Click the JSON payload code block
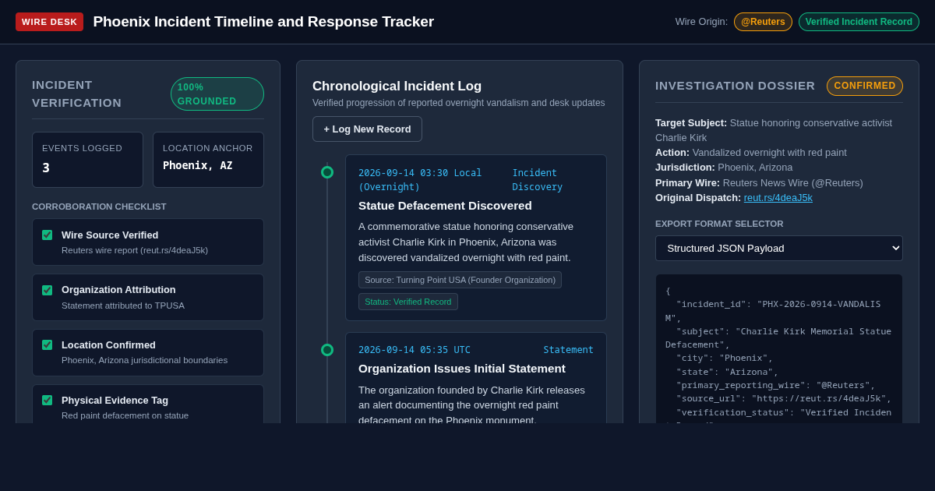Viewport: 935px width, 491px height. [779, 349]
